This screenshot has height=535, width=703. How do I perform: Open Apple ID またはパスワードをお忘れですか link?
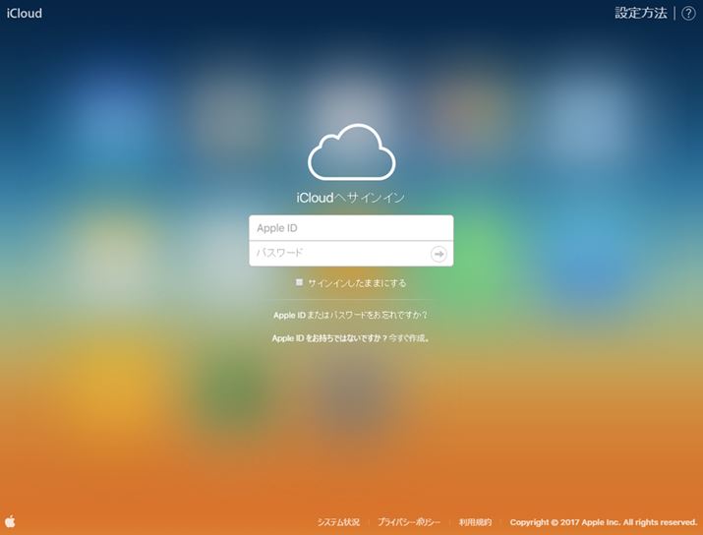click(350, 316)
